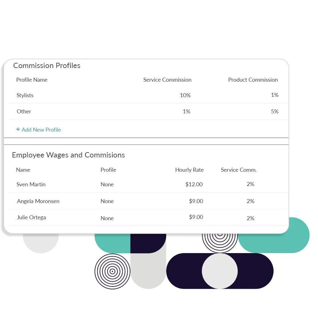Edit Julie Ortega's service commission percentage
The image size is (318, 318).
coord(250,218)
